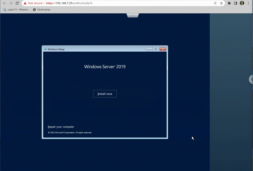Viewport: 253px width, 171px height.
Task: Go back in browser history
Action: point(5,3)
